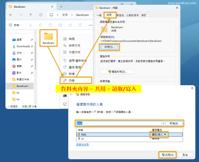Switch to 以前的版本 tab
Image resolution: width=199 pixels, height=162 pixels.
(x=132, y=15)
